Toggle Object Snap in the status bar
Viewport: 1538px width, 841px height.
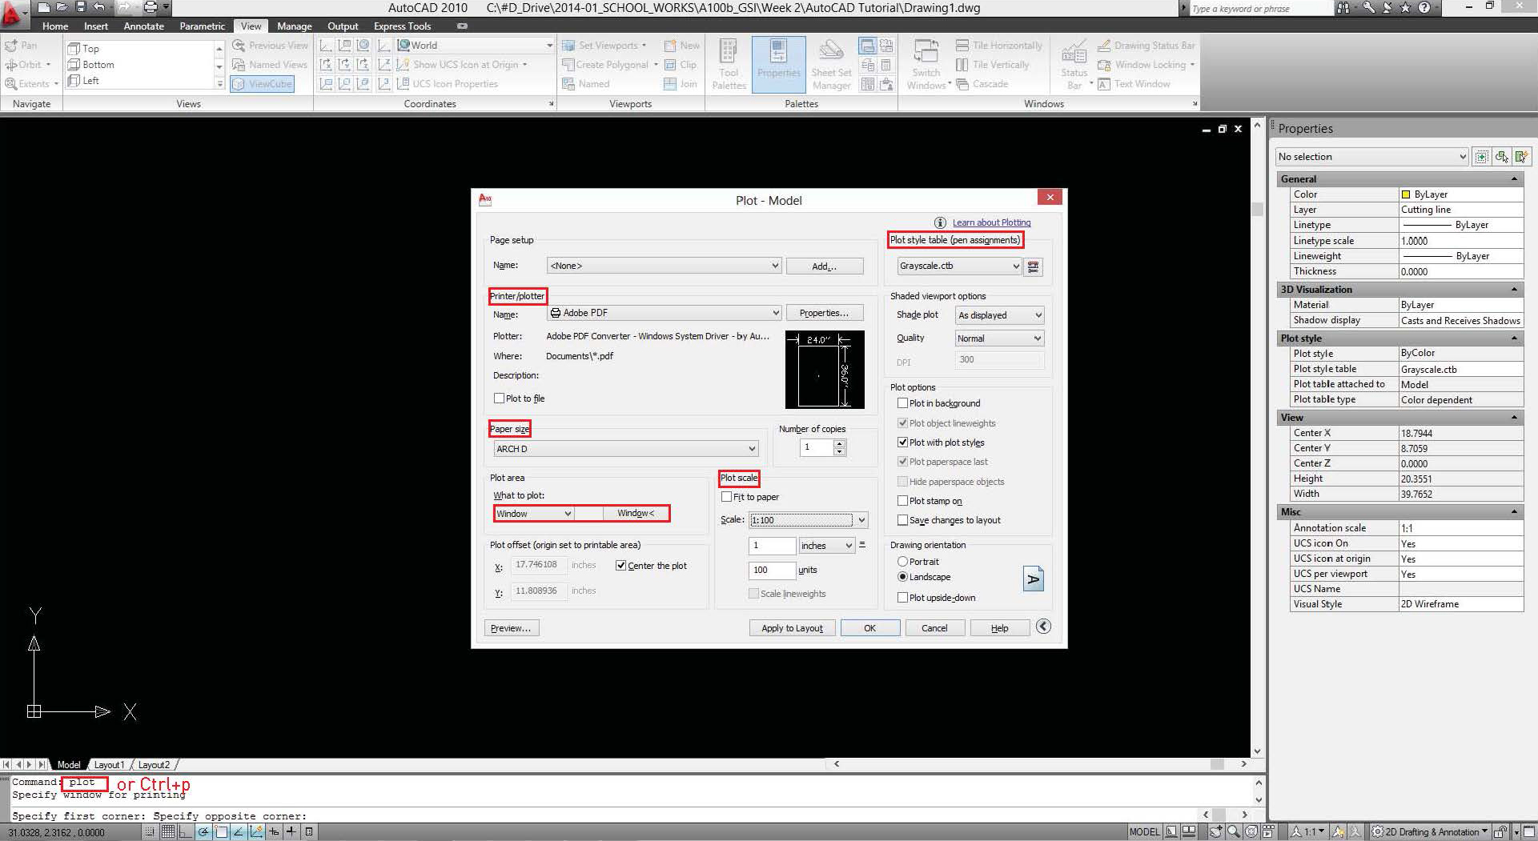pos(221,832)
